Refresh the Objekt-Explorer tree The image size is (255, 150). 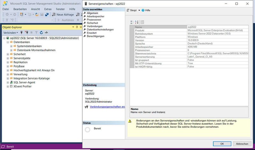pos(41,33)
